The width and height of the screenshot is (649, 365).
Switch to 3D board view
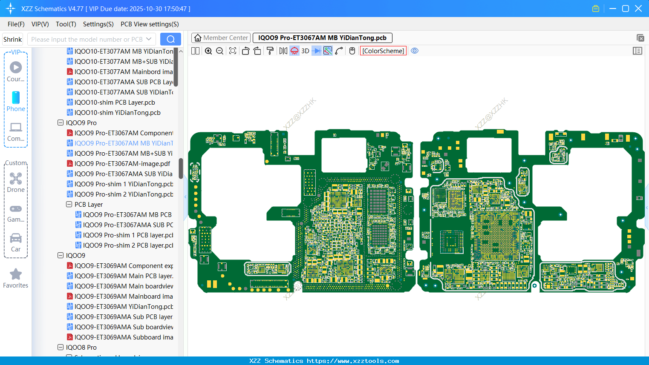click(x=305, y=51)
